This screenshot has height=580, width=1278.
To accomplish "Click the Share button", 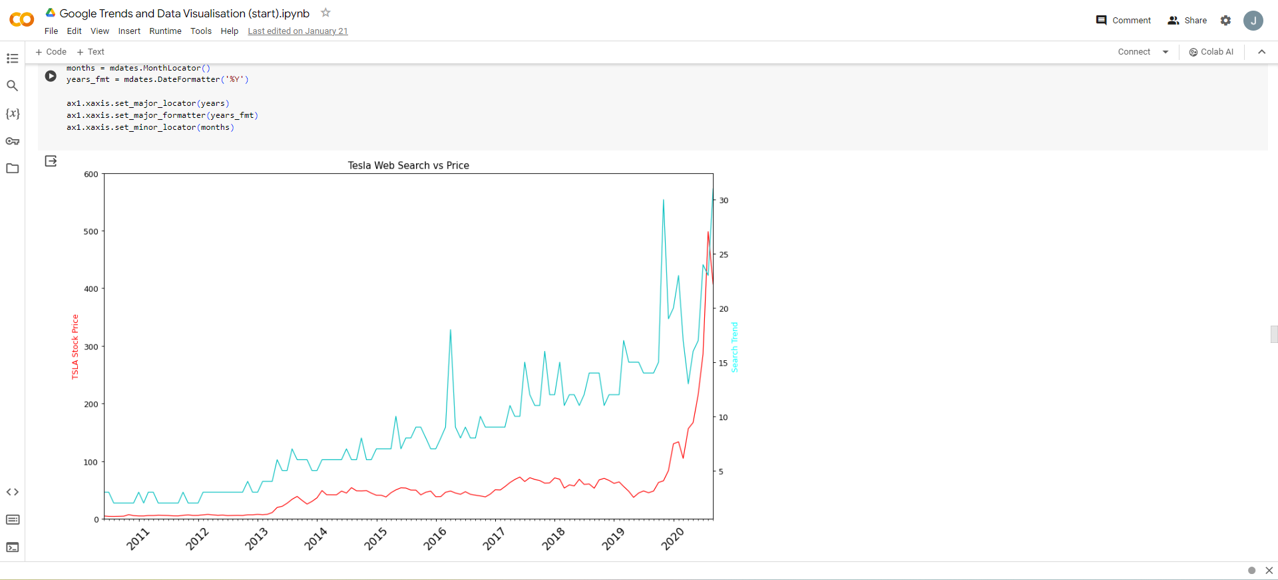I will pos(1187,21).
